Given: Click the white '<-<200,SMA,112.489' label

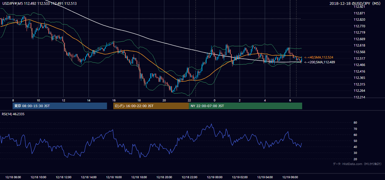Looking at the screenshot, I should click(x=320, y=62).
